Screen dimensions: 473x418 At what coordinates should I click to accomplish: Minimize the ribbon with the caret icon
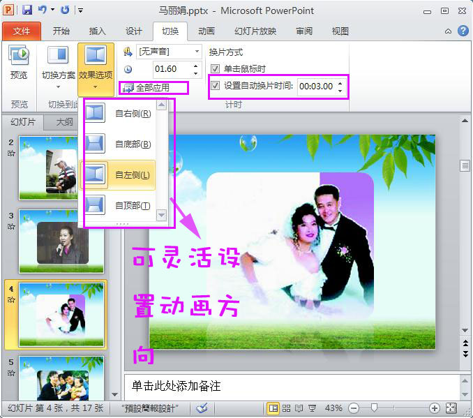[x=449, y=31]
